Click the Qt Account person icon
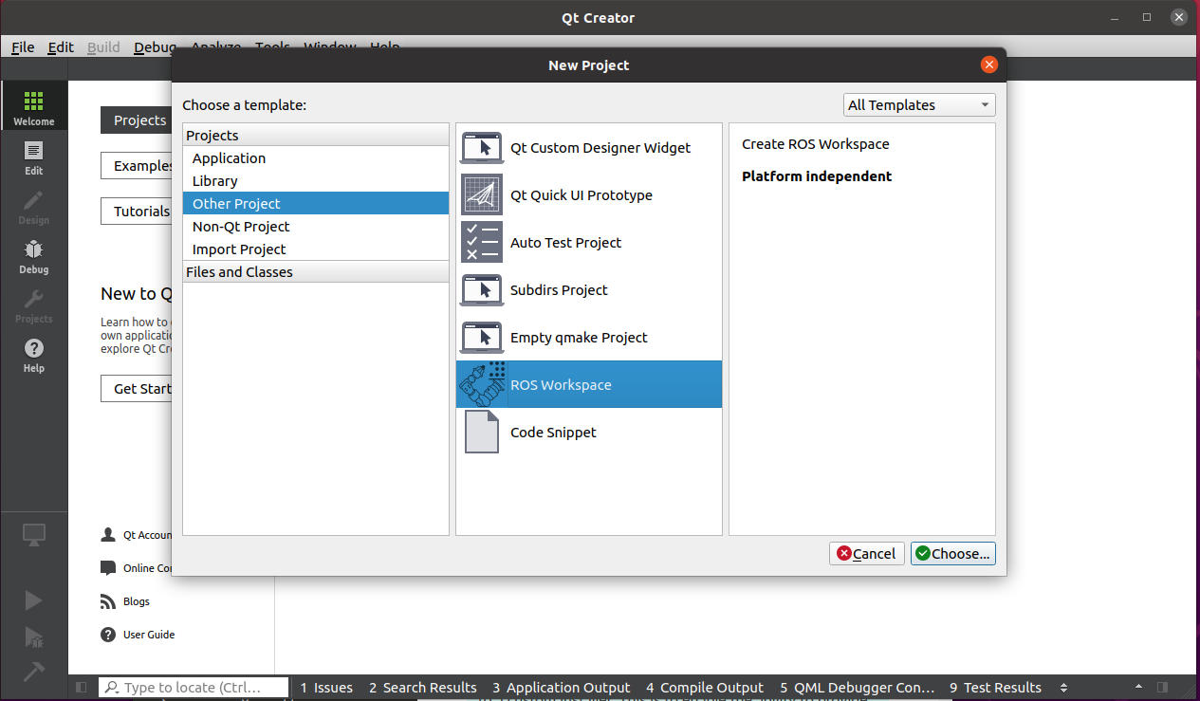Screen dimensions: 1200x701 [x=107, y=535]
